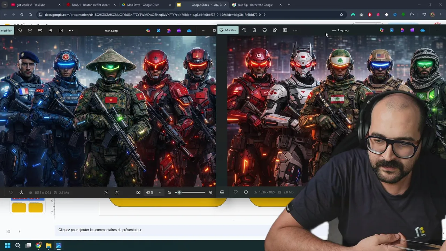This screenshot has width=446, height=251.
Task: Adjust the zoom slider in war 3.png
Action: tap(190, 192)
